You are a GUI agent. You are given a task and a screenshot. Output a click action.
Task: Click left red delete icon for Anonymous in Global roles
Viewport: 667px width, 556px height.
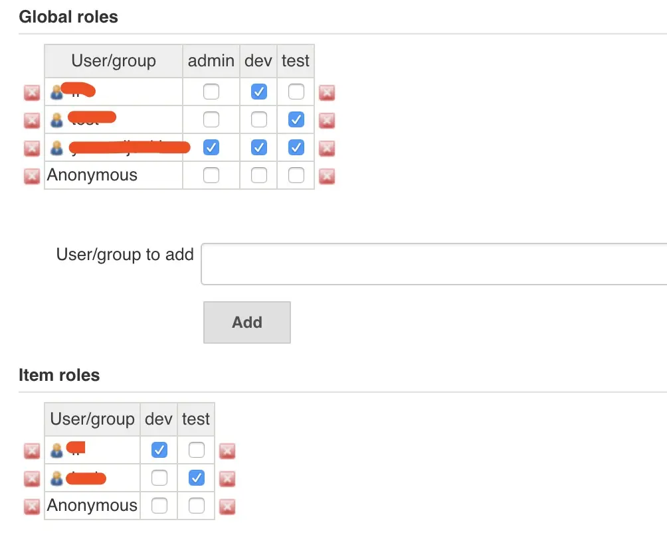(x=32, y=176)
